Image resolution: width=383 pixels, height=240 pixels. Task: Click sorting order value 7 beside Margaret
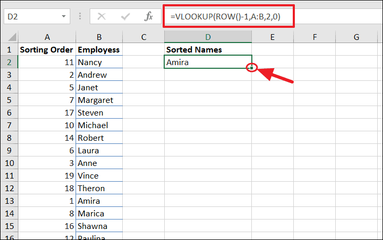pos(47,100)
